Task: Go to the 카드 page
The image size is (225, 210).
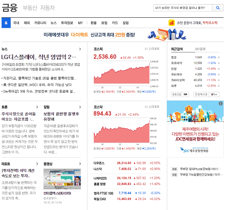Action: tap(115, 23)
